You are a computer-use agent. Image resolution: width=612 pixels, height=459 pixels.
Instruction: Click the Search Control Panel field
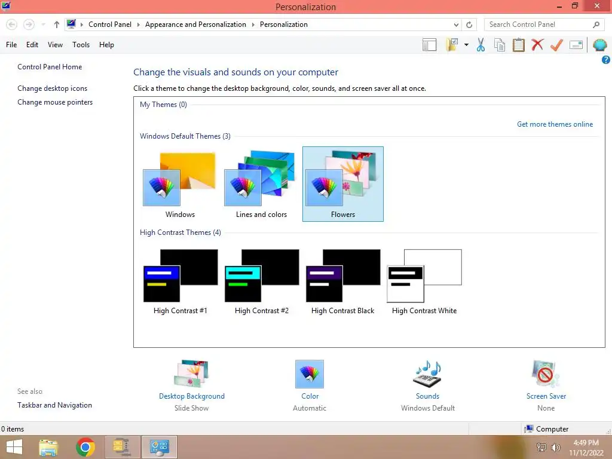[x=544, y=25]
